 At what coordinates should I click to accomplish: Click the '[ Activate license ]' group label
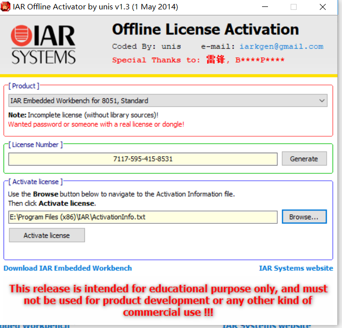pos(36,181)
